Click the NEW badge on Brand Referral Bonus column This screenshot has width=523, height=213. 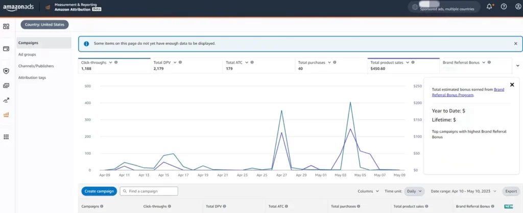pyautogui.click(x=508, y=206)
